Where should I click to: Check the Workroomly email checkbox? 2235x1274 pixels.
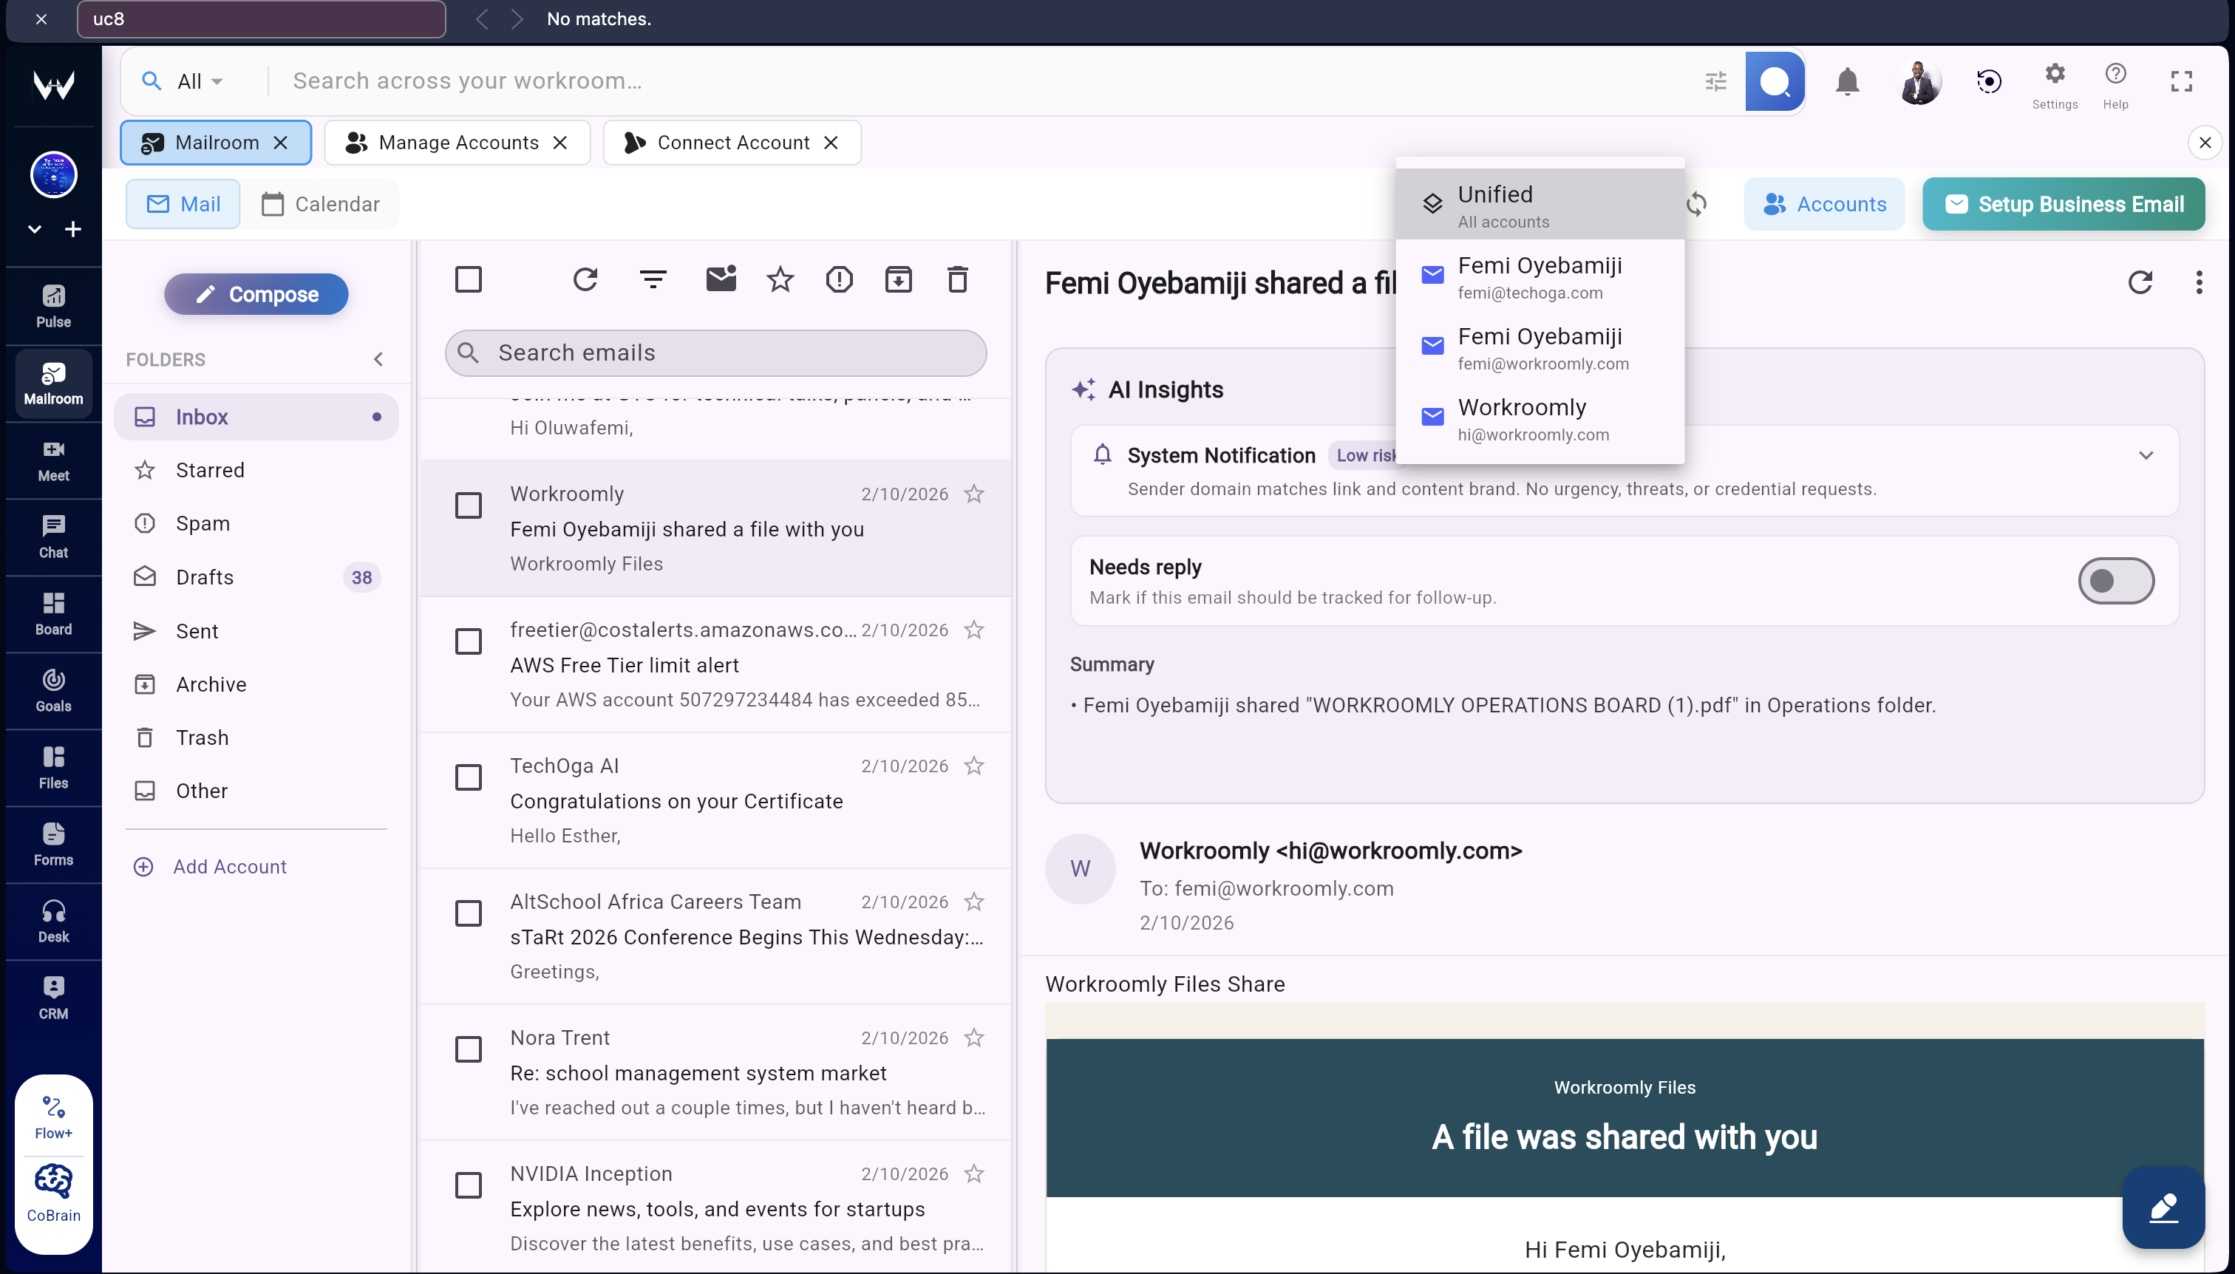pos(469,505)
